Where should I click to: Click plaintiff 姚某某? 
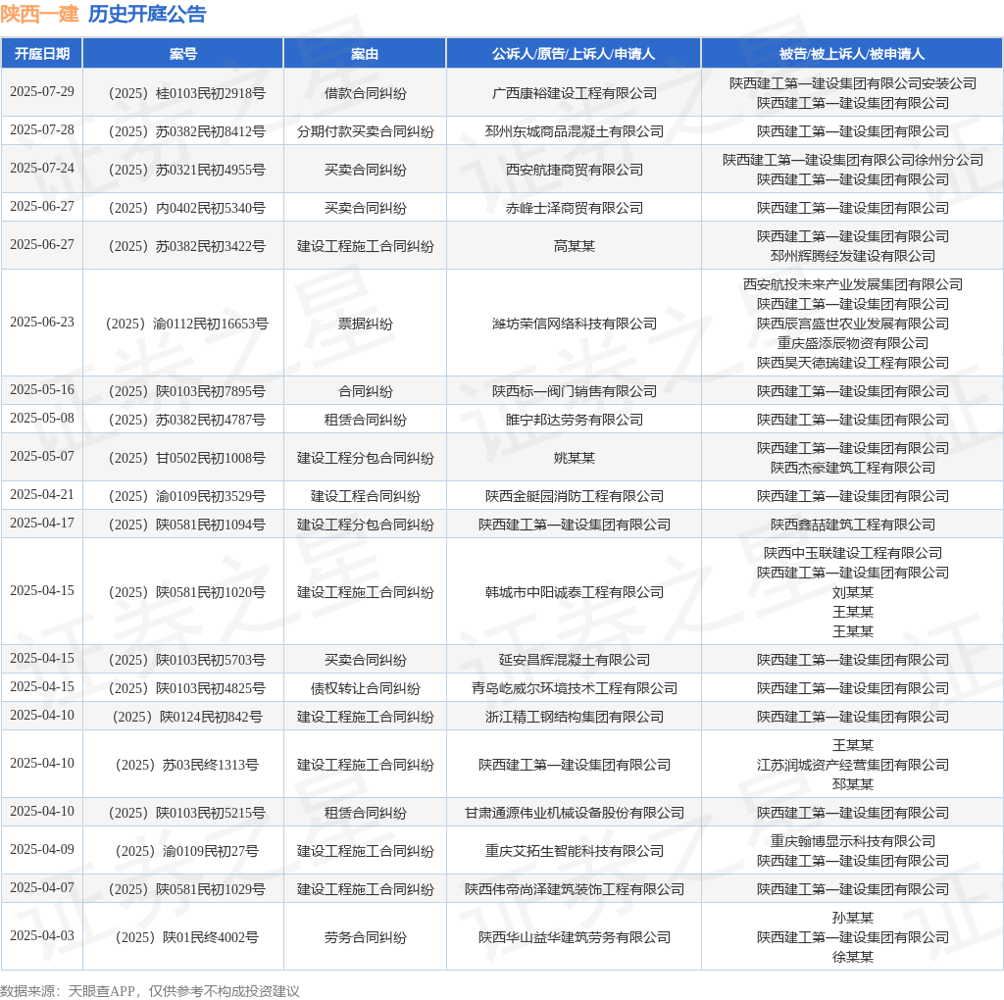click(x=574, y=459)
